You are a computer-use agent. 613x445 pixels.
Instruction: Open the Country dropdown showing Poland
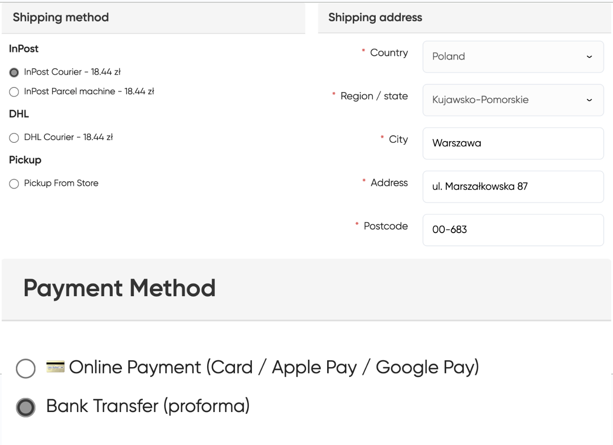pyautogui.click(x=513, y=57)
